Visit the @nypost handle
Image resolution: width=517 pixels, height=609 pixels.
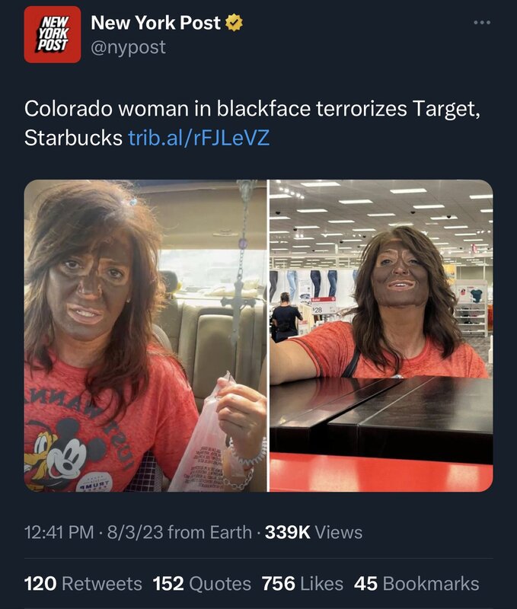(128, 47)
